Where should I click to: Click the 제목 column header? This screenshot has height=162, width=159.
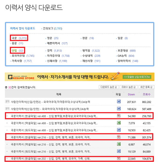59,94
